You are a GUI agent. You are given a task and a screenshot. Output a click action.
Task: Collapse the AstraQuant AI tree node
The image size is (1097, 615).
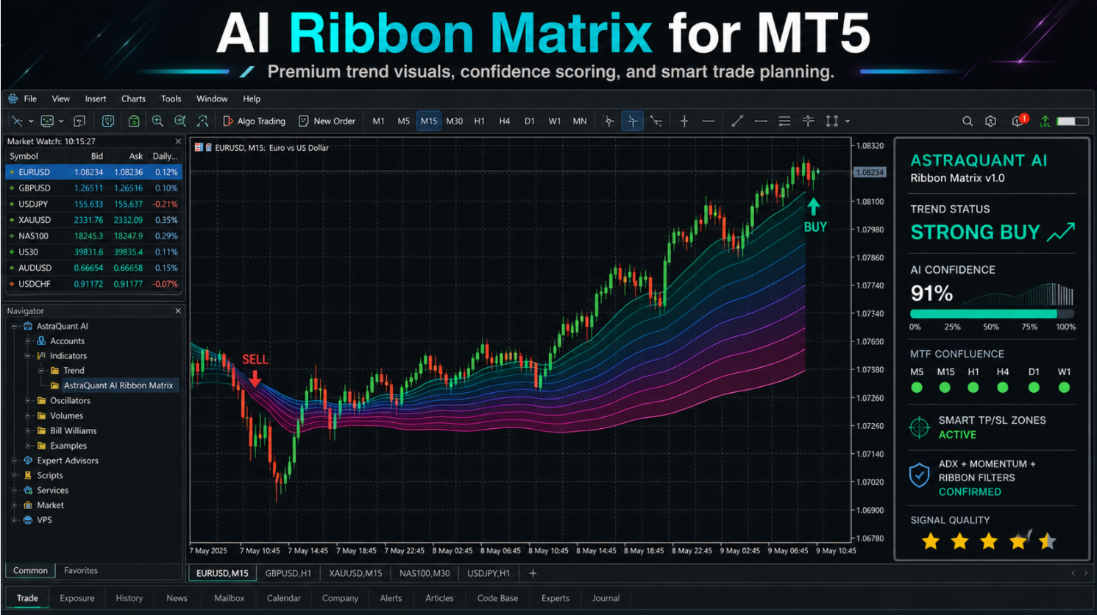14,326
